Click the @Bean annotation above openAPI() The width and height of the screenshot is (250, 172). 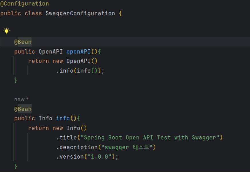(x=23, y=42)
